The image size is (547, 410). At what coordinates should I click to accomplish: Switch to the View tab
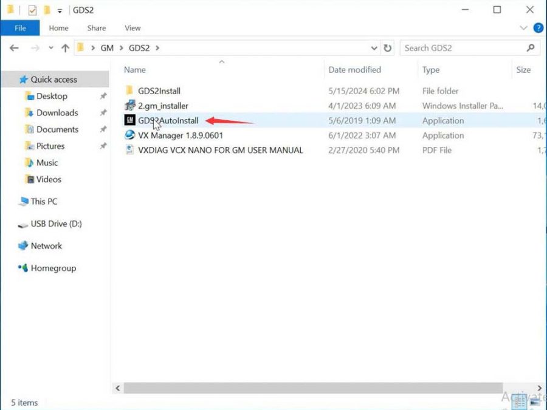(x=132, y=27)
